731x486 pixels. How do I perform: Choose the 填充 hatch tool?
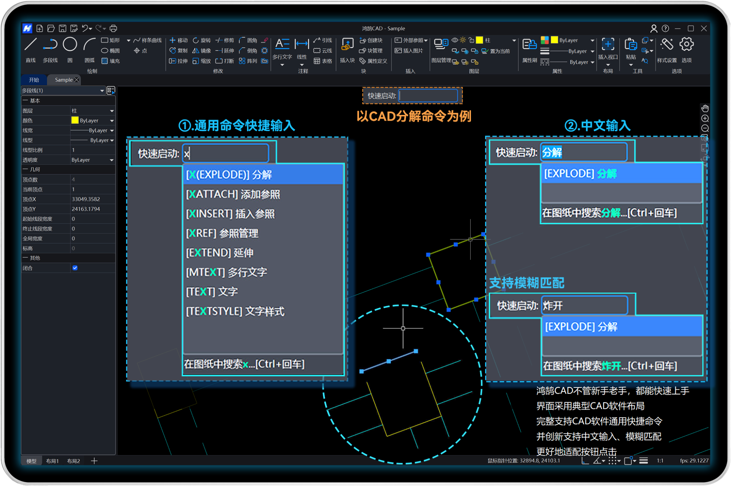[x=110, y=61]
